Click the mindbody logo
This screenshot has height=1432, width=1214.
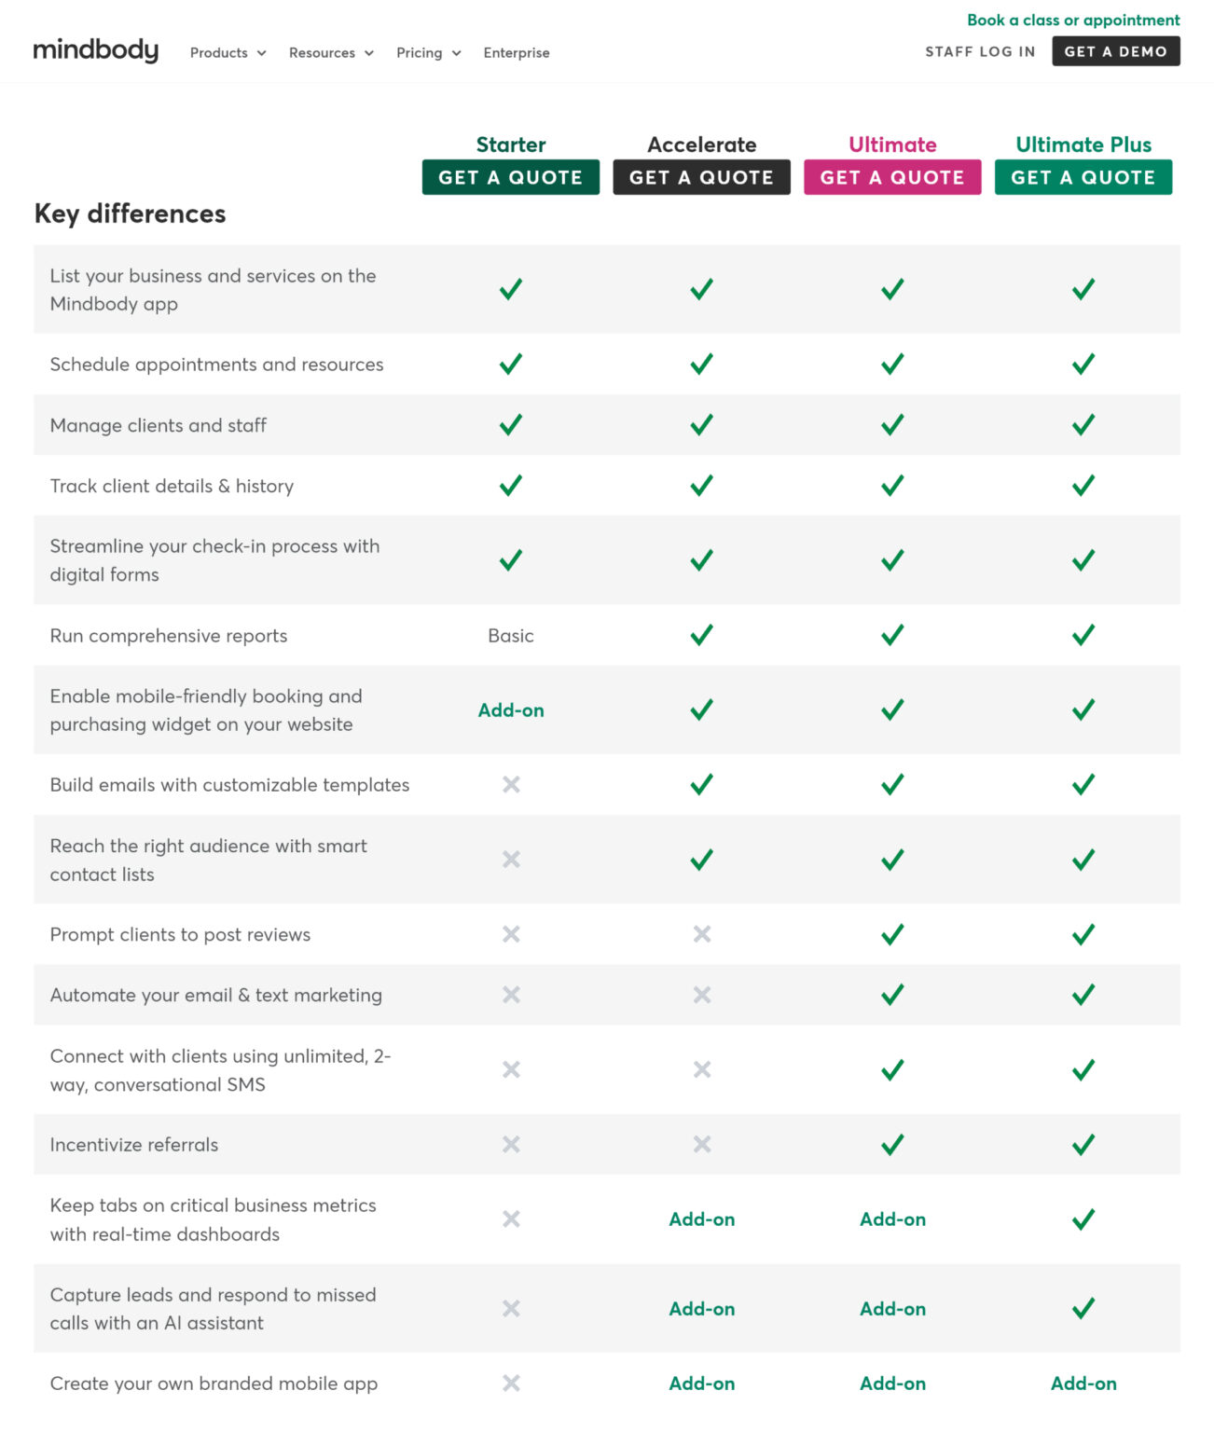pyautogui.click(x=95, y=49)
